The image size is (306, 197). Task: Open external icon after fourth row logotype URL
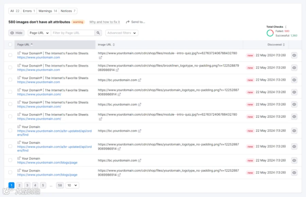(x=119, y=94)
